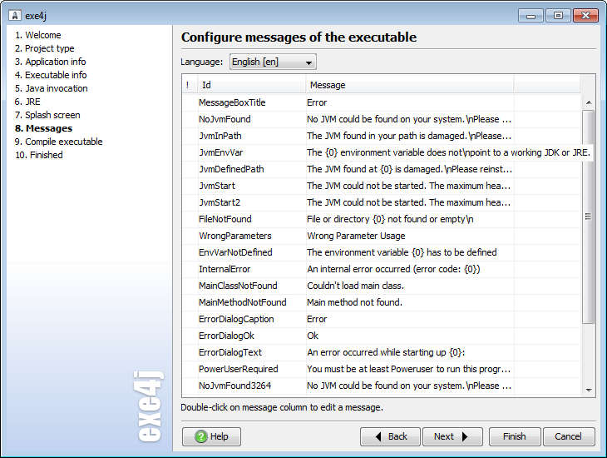Click message 'An error occurred while starting up {0}:'
Screen dimensions: 607x458
click(386, 353)
